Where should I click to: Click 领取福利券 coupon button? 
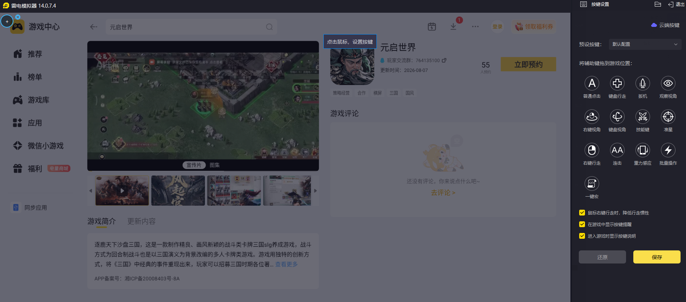click(x=534, y=27)
